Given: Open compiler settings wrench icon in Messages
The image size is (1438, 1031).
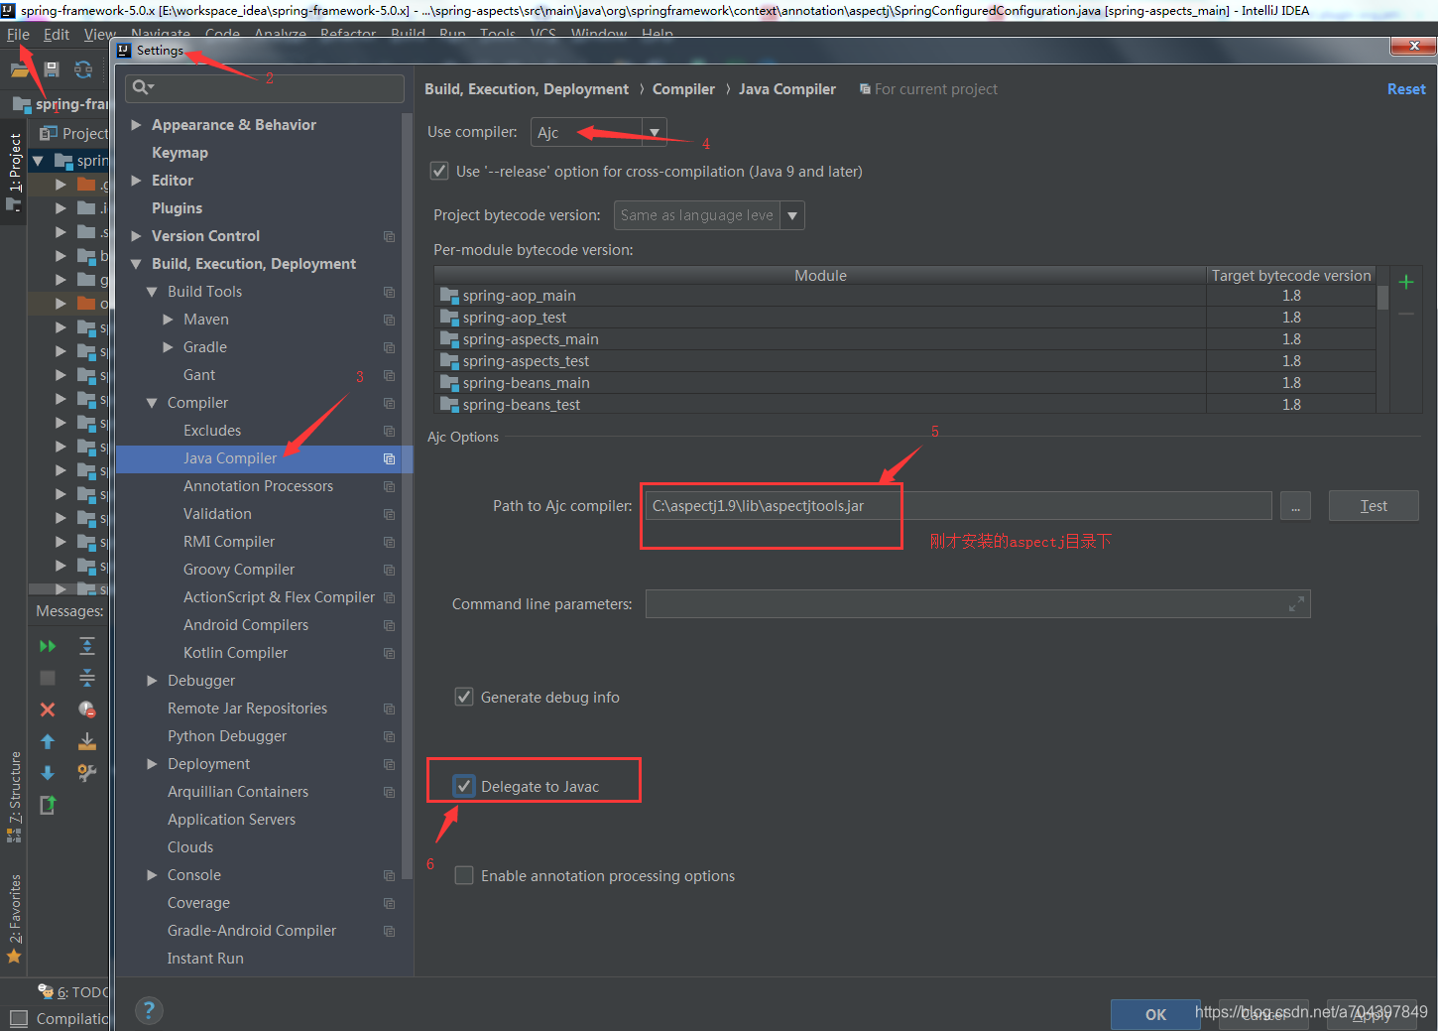Looking at the screenshot, I should (87, 773).
